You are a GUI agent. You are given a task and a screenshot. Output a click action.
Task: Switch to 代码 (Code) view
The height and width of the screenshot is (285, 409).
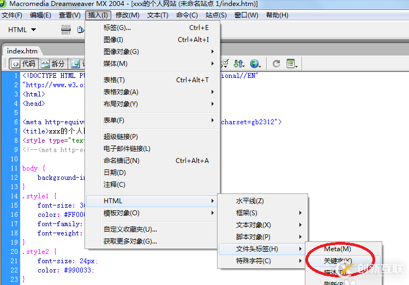24,64
